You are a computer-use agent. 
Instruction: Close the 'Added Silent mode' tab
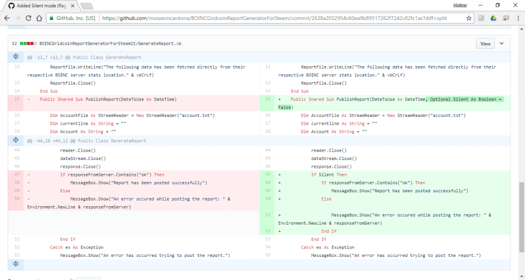pyautogui.click(x=73, y=6)
